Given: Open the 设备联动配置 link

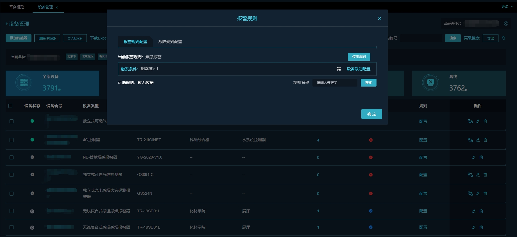Looking at the screenshot, I should click(x=358, y=69).
